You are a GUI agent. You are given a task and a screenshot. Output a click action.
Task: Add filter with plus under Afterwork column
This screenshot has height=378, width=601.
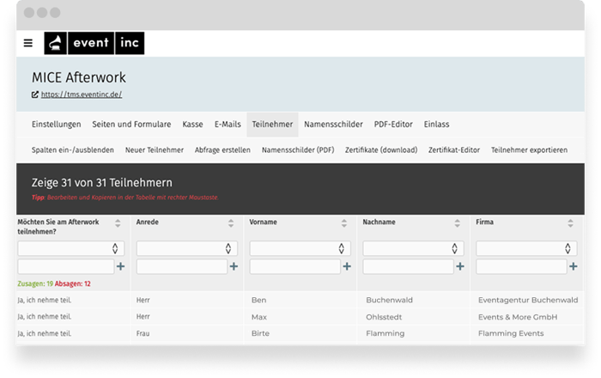120,266
